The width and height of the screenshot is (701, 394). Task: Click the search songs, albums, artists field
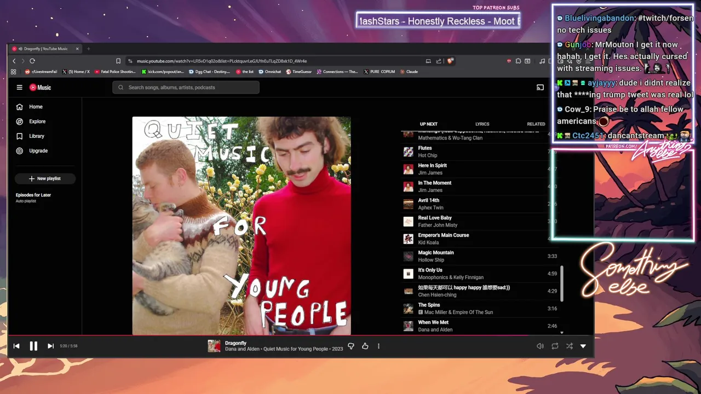coord(186,88)
